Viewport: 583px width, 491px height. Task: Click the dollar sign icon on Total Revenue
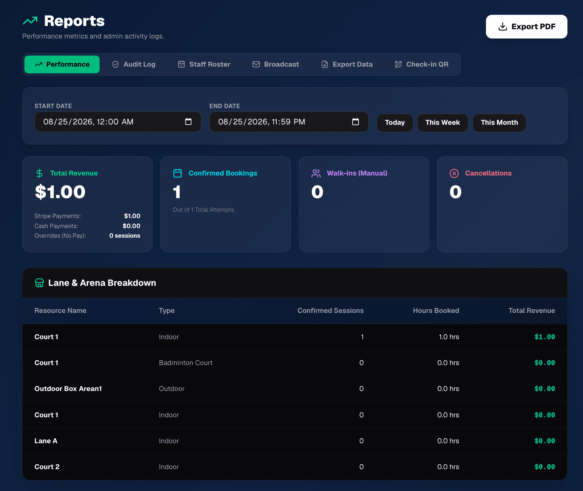39,173
